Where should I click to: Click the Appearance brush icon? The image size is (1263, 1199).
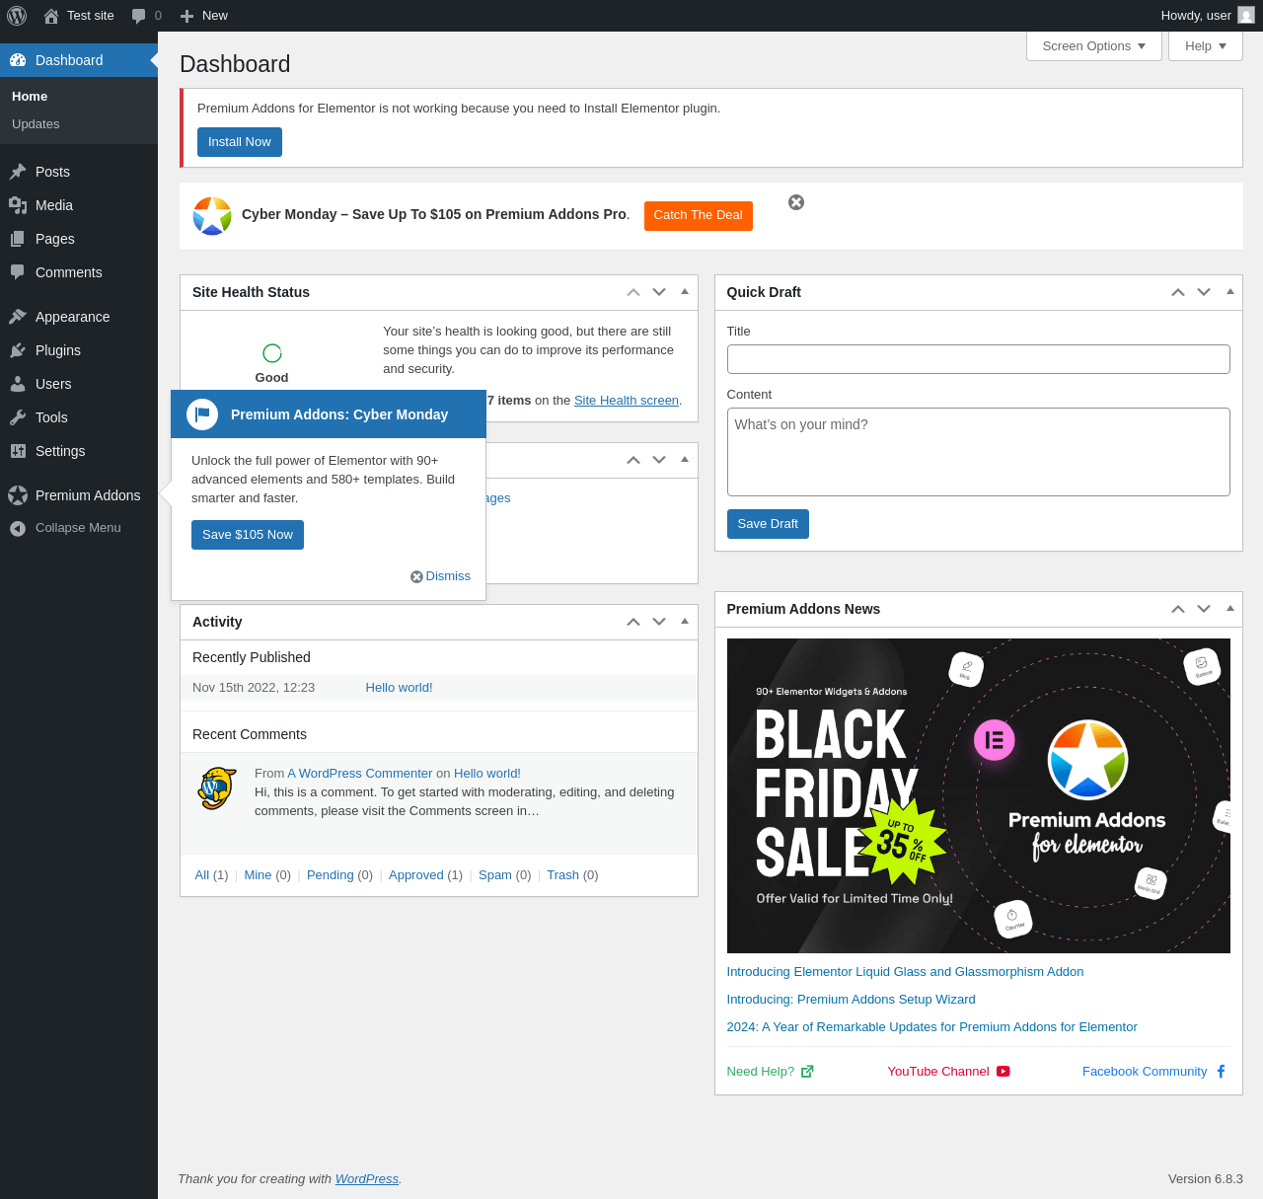pyautogui.click(x=18, y=317)
